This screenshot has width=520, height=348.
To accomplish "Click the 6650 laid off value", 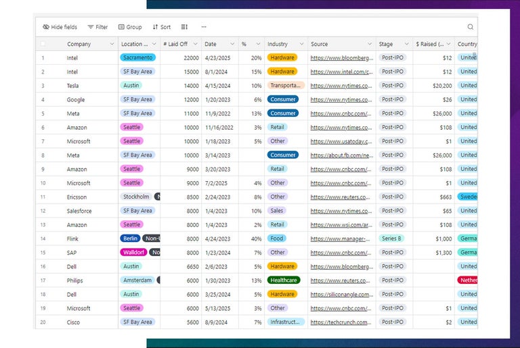I will (x=193, y=266).
